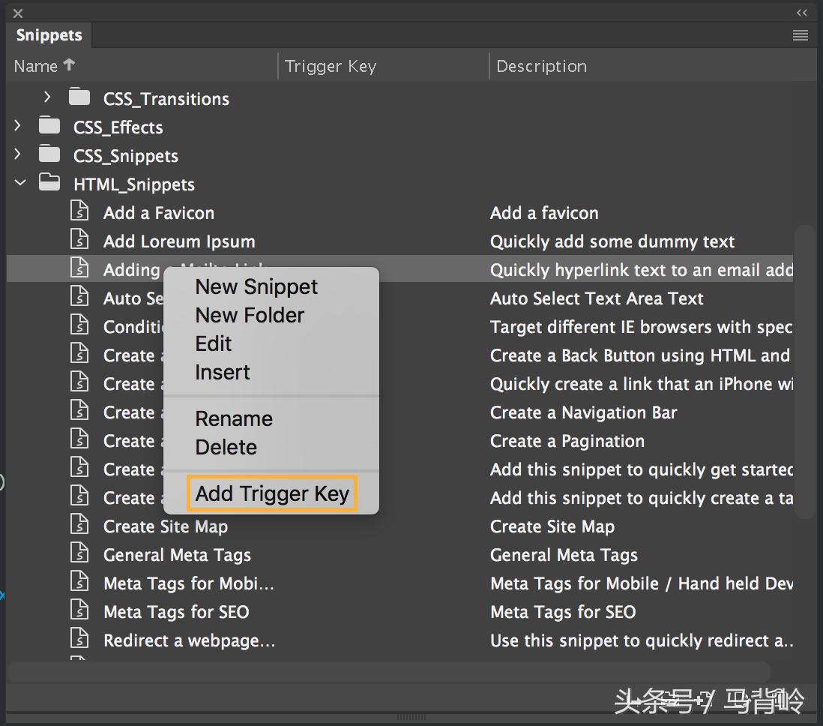
Task: Click the Create Site Map snippet icon
Action: pos(79,526)
